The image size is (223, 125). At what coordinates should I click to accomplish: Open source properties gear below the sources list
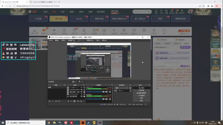[74, 101]
